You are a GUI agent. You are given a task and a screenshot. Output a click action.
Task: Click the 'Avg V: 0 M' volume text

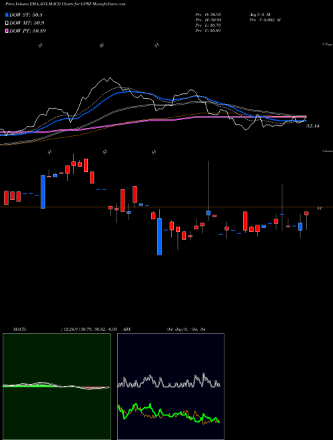(x=260, y=14)
